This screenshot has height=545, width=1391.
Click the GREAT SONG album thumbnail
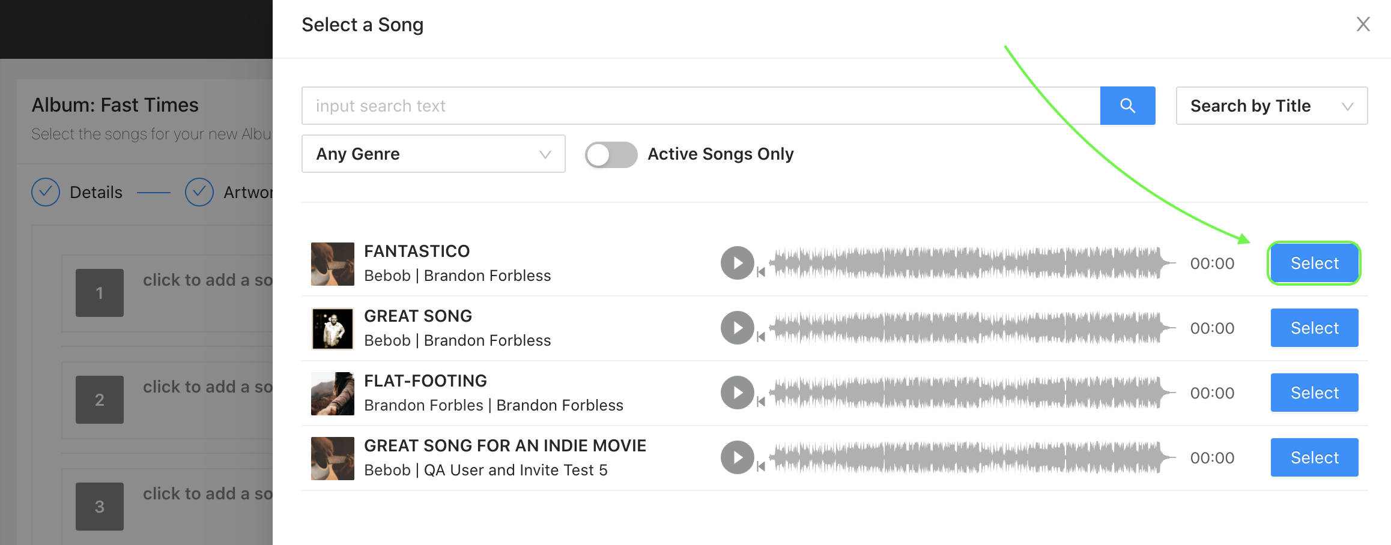(x=332, y=328)
